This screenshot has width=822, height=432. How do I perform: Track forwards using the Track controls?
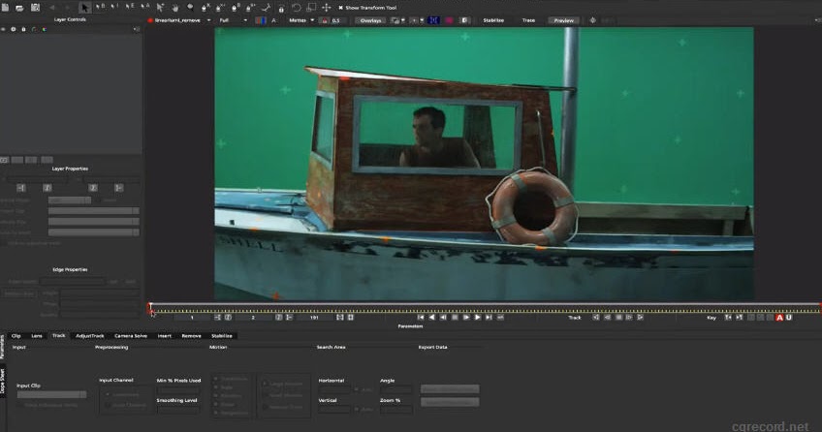(640, 318)
